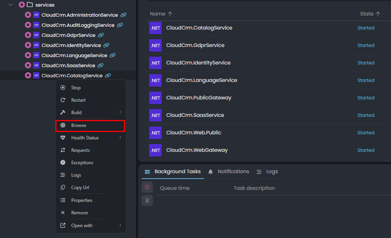
Task: Click the Health Status heart icon
Action: 63,137
